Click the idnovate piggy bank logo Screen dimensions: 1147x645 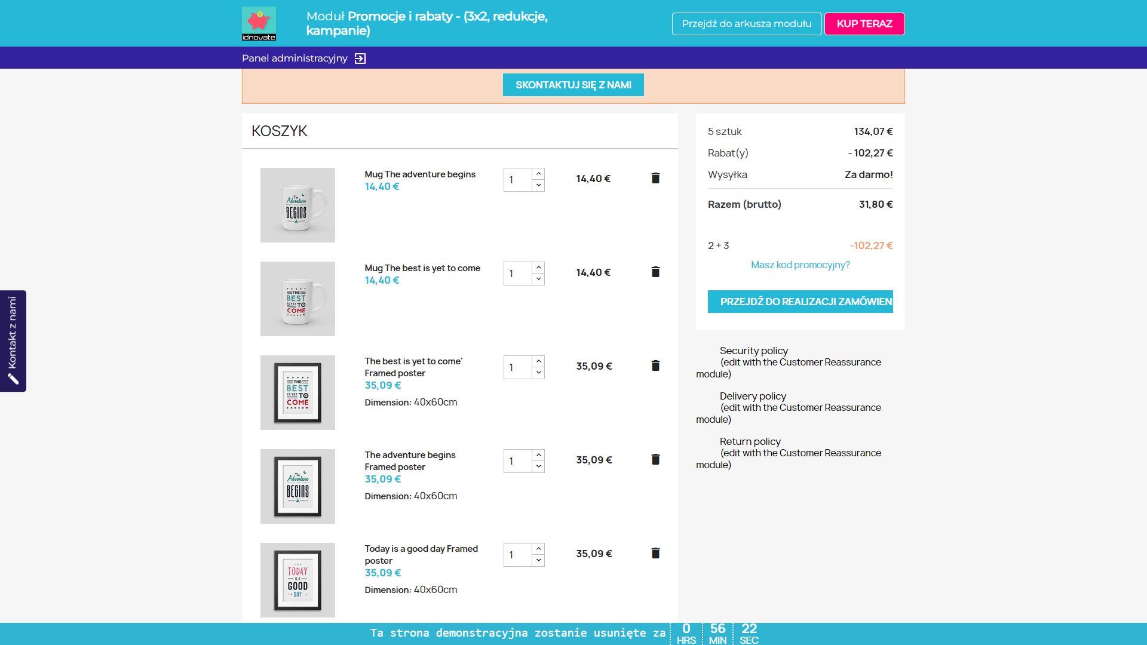pyautogui.click(x=259, y=23)
